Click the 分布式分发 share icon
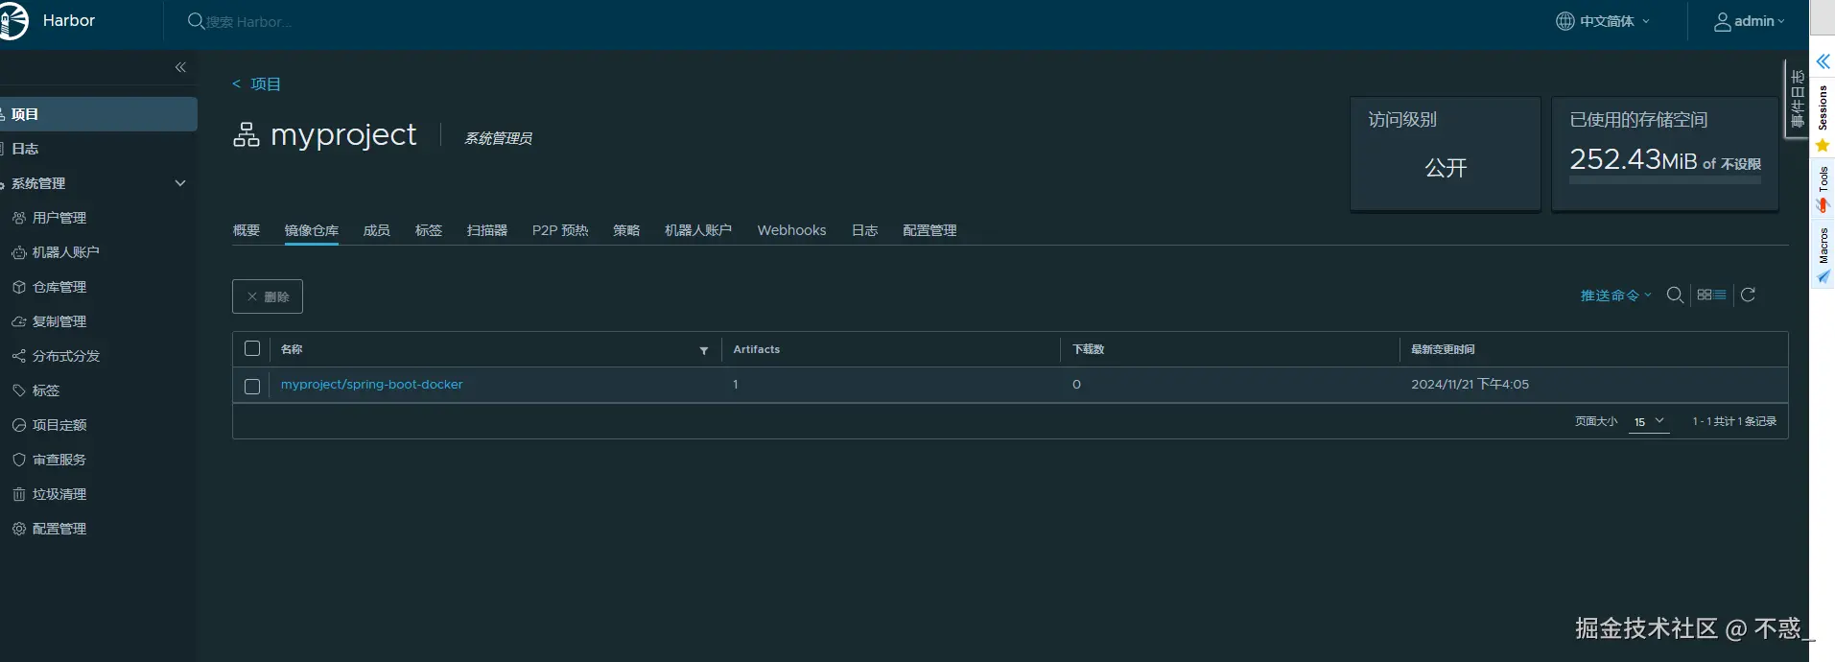The image size is (1835, 662). pos(18,356)
